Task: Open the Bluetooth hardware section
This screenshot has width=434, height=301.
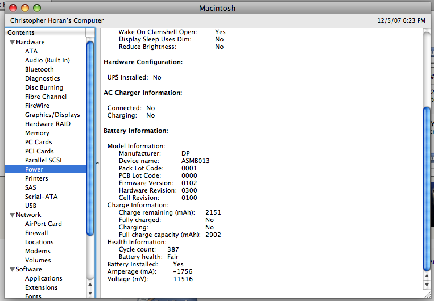Action: (39, 69)
